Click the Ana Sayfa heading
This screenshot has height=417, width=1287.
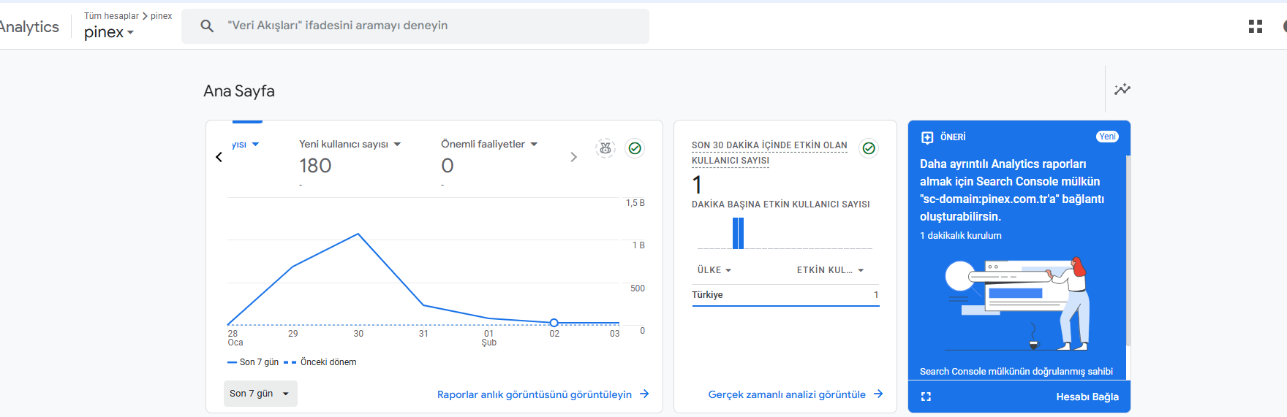click(x=239, y=91)
